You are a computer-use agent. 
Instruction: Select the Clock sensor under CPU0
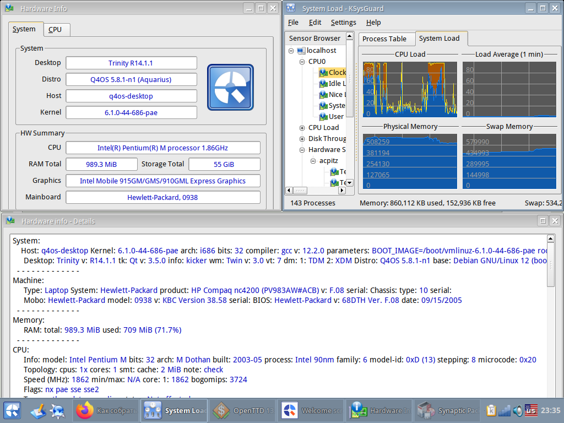point(337,72)
